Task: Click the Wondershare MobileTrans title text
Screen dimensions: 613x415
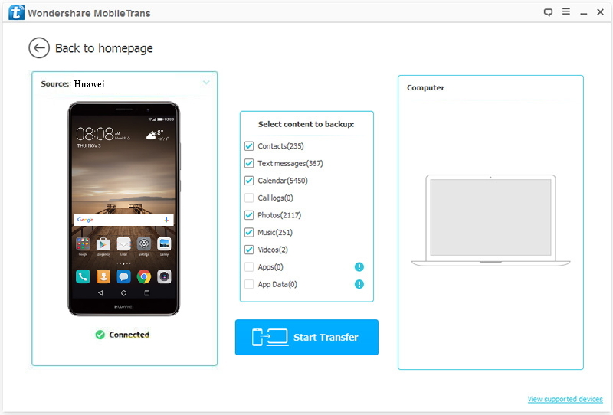Action: coord(89,13)
